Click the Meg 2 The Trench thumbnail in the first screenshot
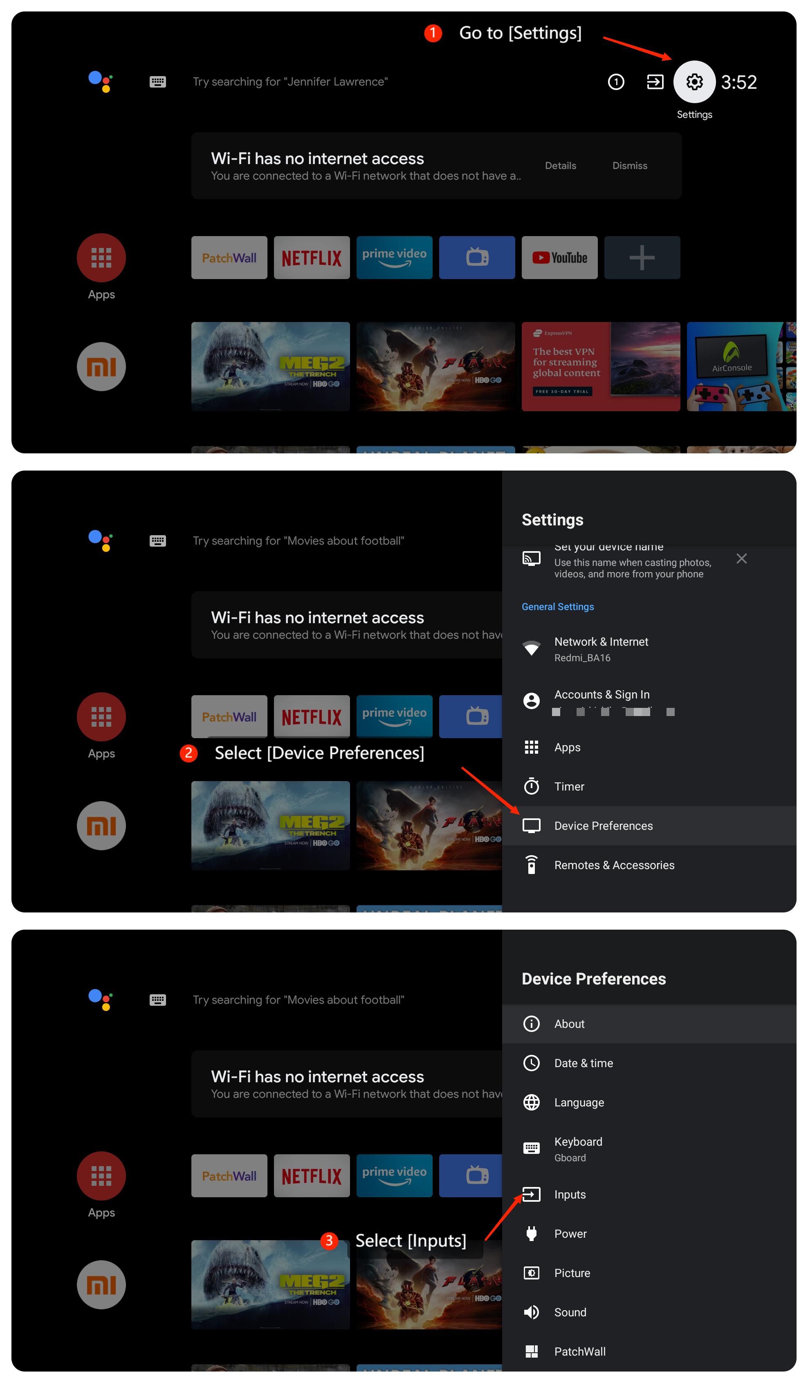The height and width of the screenshot is (1383, 808). [x=270, y=366]
